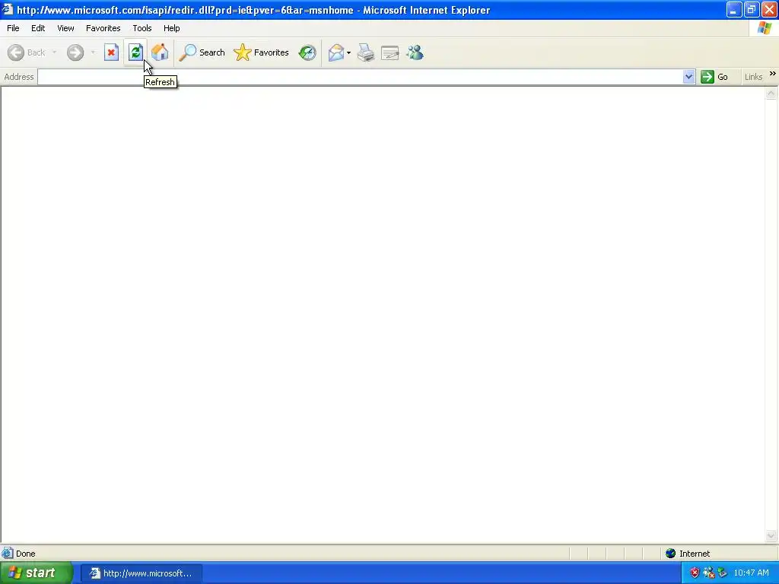The height and width of the screenshot is (584, 779).
Task: Click the green Go button
Action: pyautogui.click(x=714, y=77)
